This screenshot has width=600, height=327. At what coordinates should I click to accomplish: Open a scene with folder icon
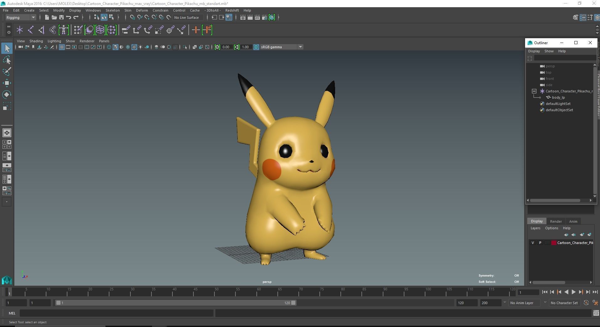tap(54, 18)
